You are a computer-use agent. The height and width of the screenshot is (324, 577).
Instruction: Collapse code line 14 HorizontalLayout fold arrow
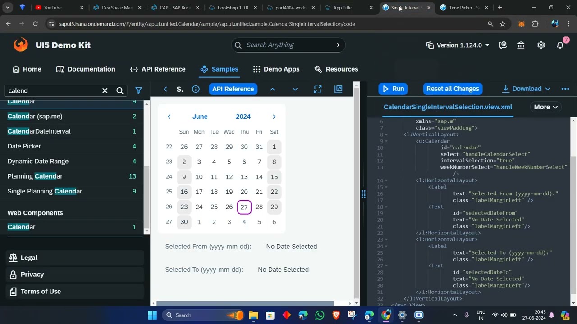[386, 180]
